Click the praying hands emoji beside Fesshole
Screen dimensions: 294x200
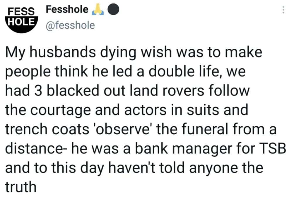point(97,10)
